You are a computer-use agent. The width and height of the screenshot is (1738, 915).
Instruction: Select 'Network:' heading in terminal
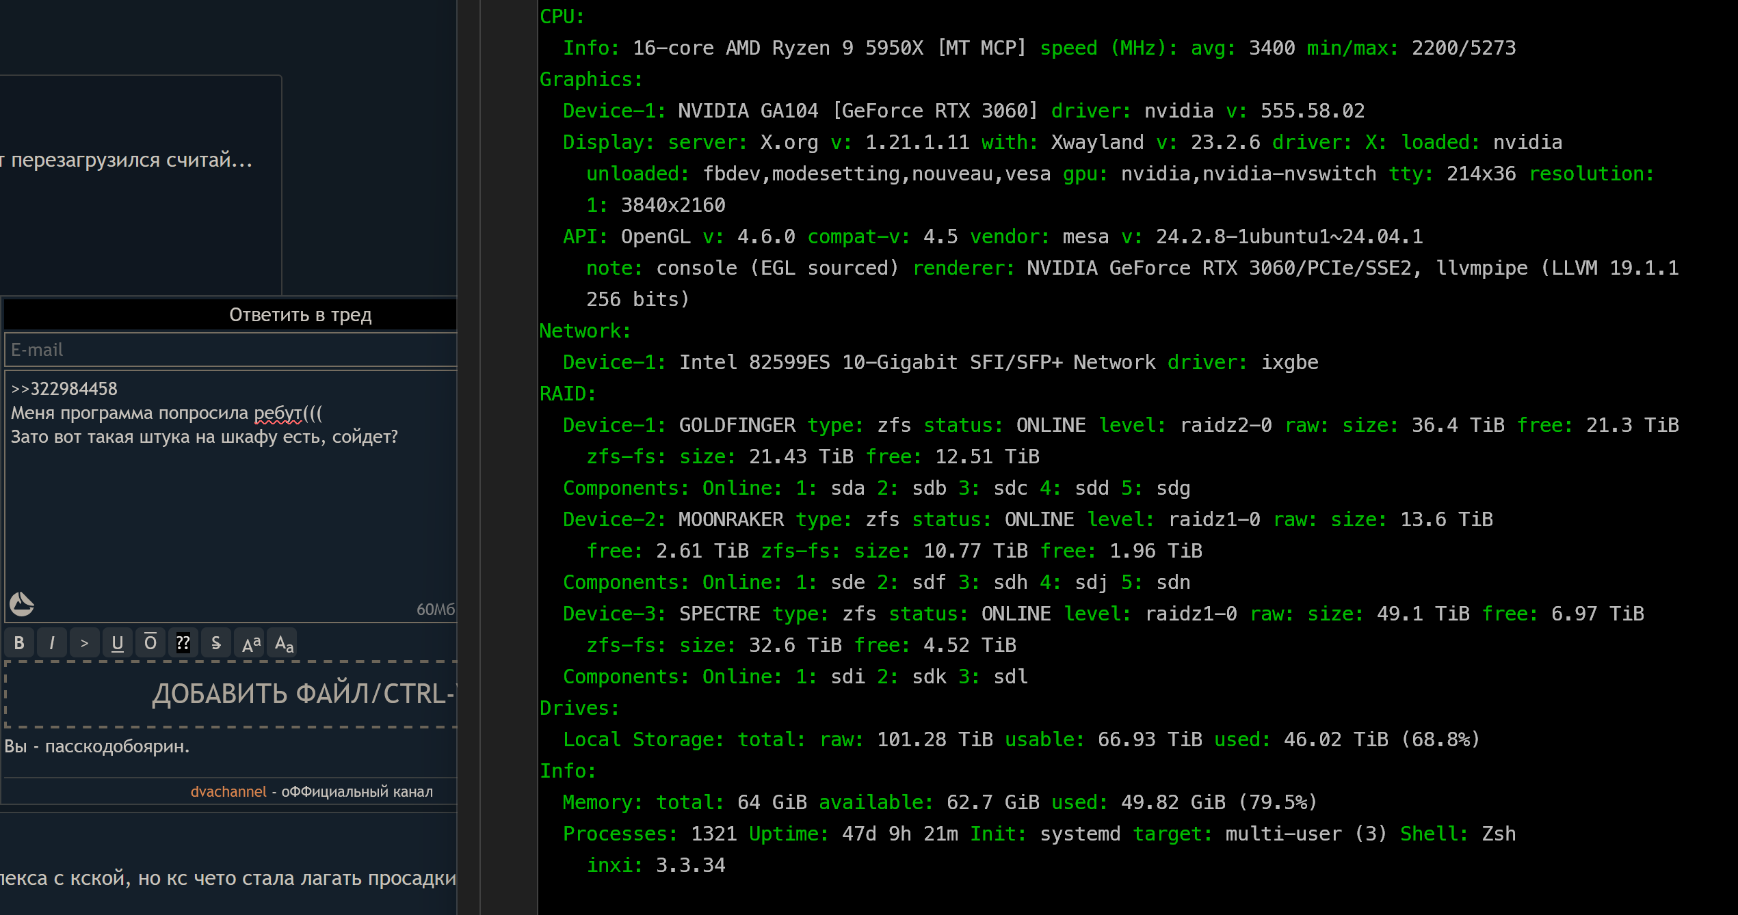[585, 331]
